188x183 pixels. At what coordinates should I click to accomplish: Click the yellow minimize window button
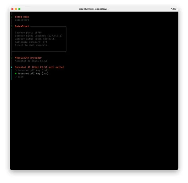pos(16,9)
